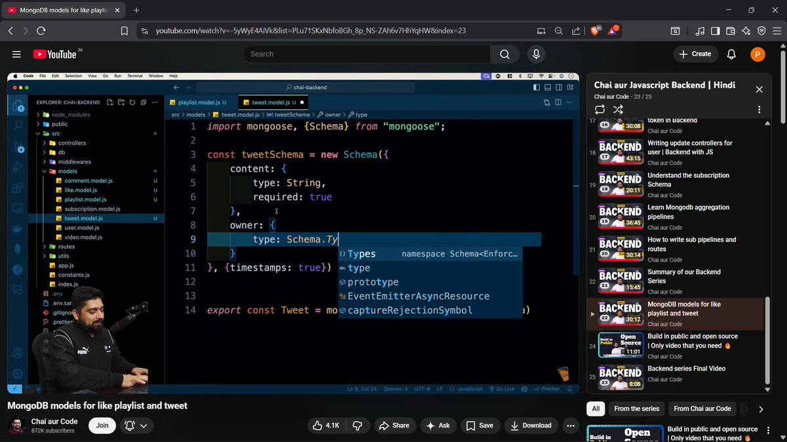Click the zoom magnifier icon in address bar

[x=559, y=31]
